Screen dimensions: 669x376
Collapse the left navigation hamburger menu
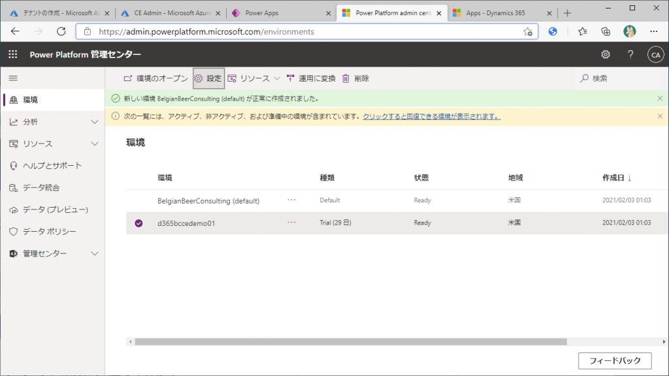13,78
